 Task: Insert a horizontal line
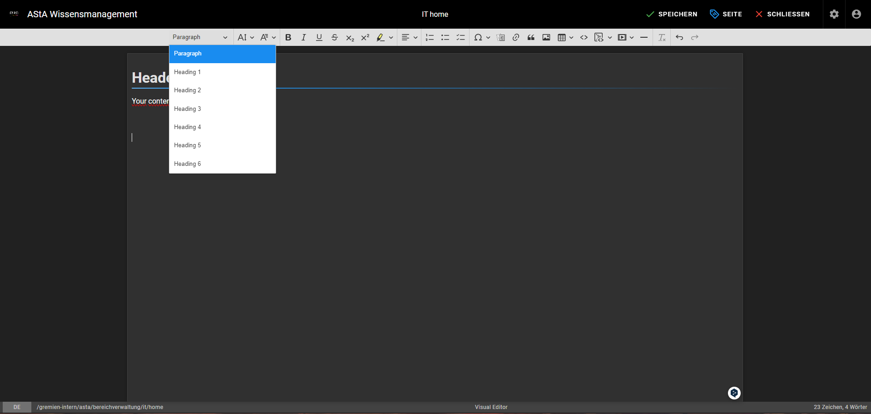[644, 37]
